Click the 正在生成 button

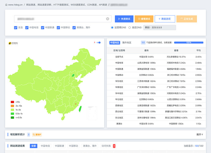187,19
